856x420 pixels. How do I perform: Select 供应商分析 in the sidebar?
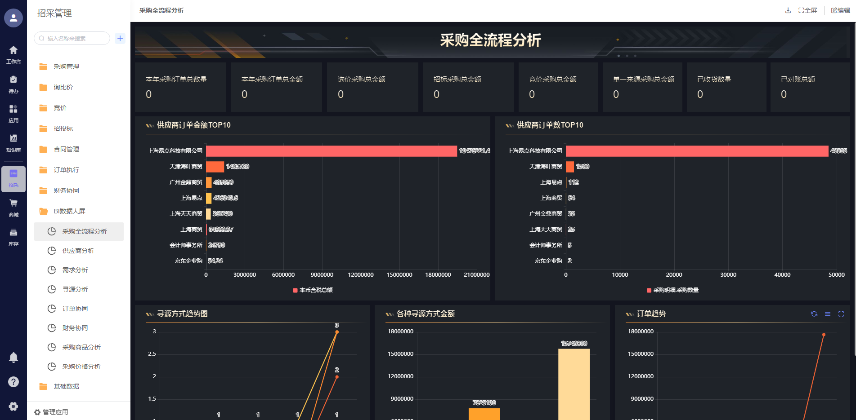[x=78, y=251]
